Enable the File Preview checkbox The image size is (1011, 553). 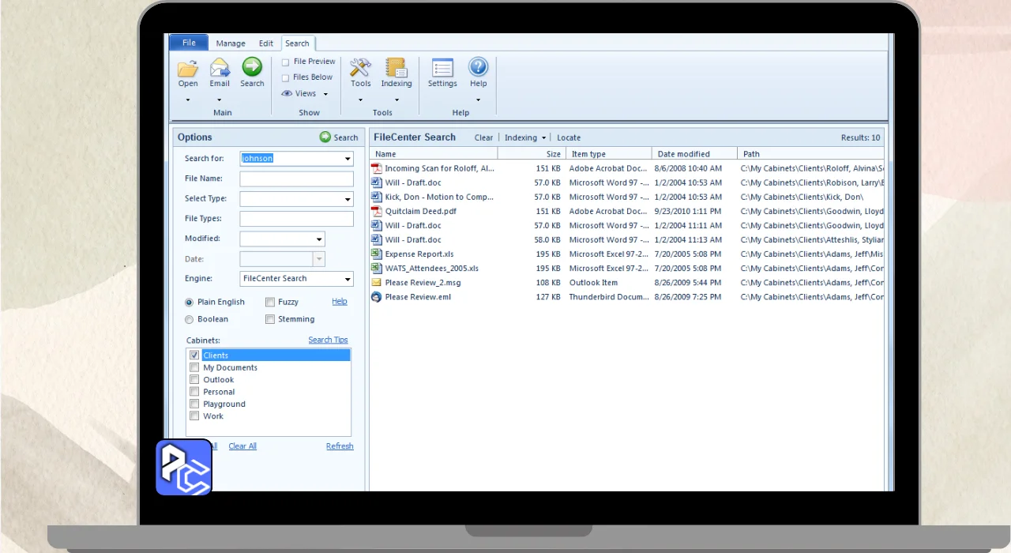click(286, 62)
